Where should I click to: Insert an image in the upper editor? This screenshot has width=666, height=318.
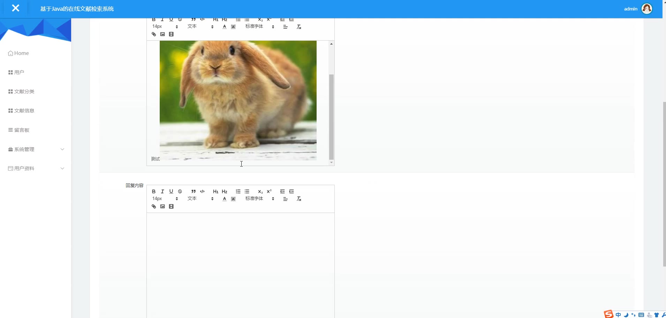pos(162,34)
